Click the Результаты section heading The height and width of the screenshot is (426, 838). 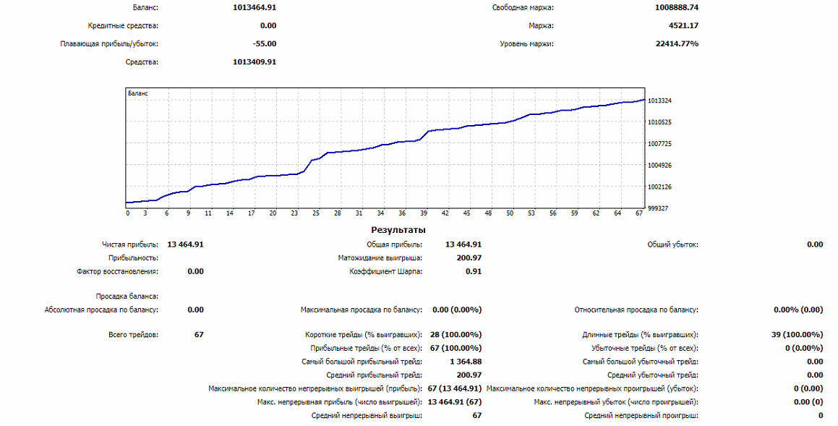pos(398,231)
